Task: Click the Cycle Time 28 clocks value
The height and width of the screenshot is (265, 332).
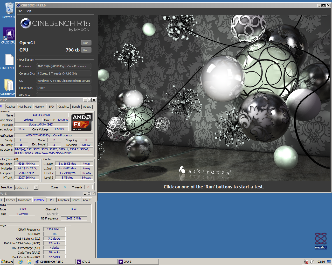Action: point(54,252)
